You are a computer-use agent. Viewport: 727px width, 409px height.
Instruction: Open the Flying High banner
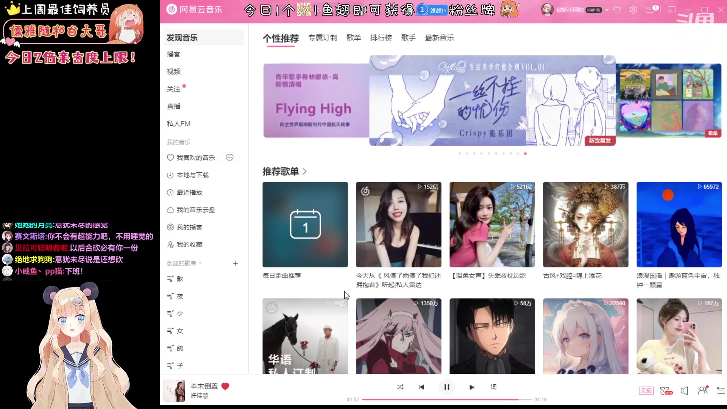316,100
